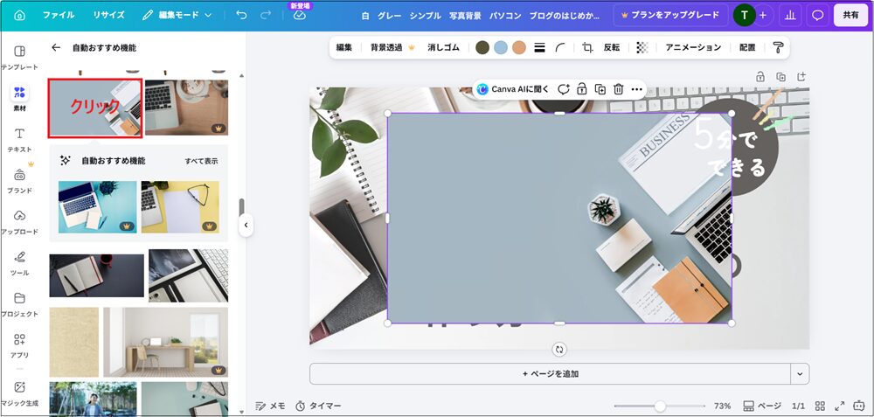Click 反転 flip button

pos(612,48)
